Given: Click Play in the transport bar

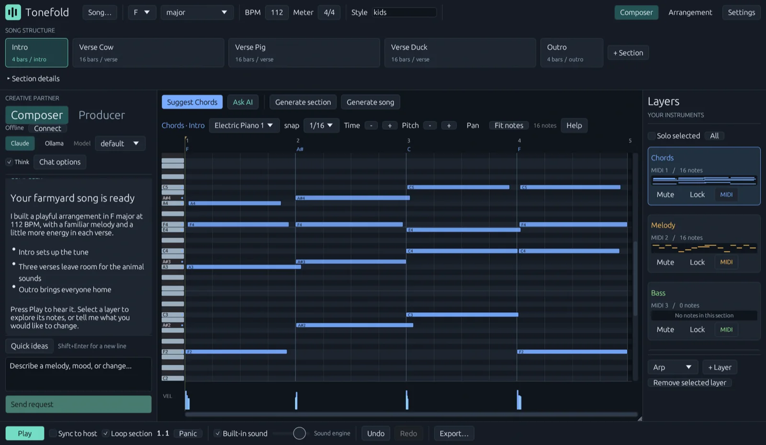Looking at the screenshot, I should pos(25,434).
